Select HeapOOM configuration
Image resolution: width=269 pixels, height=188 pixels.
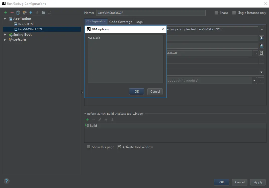tap(26, 24)
